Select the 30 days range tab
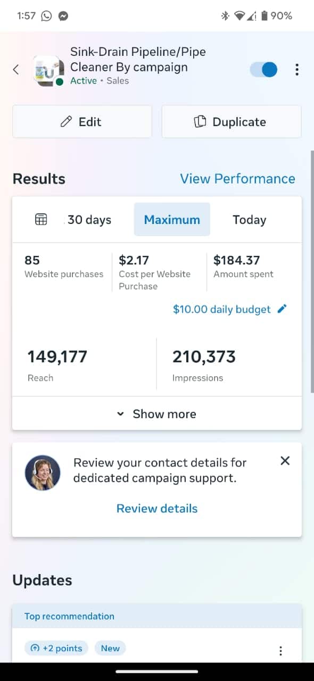 [89, 220]
